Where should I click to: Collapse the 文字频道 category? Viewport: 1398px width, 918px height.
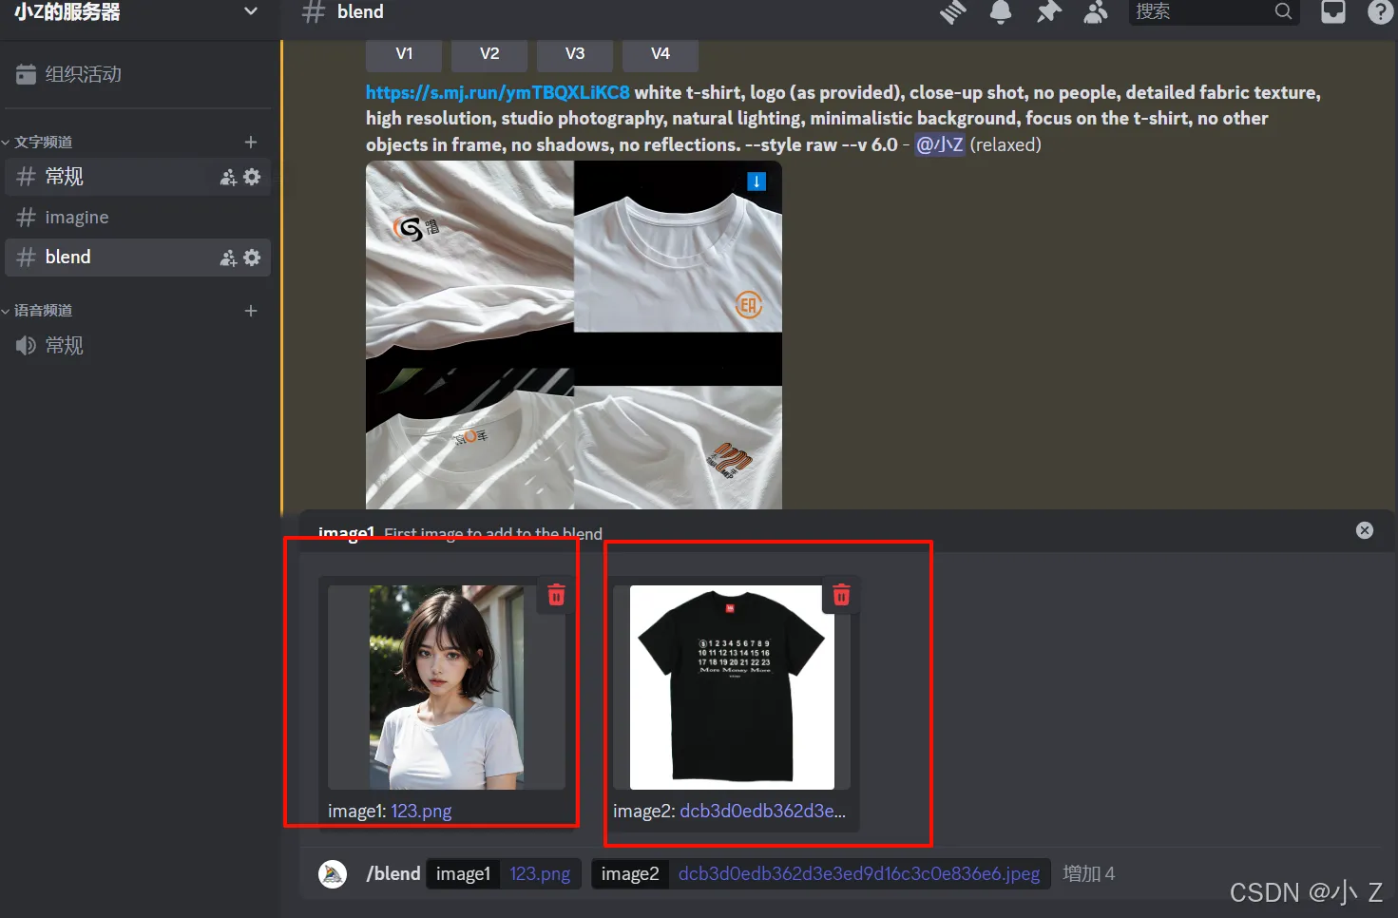pos(43,142)
